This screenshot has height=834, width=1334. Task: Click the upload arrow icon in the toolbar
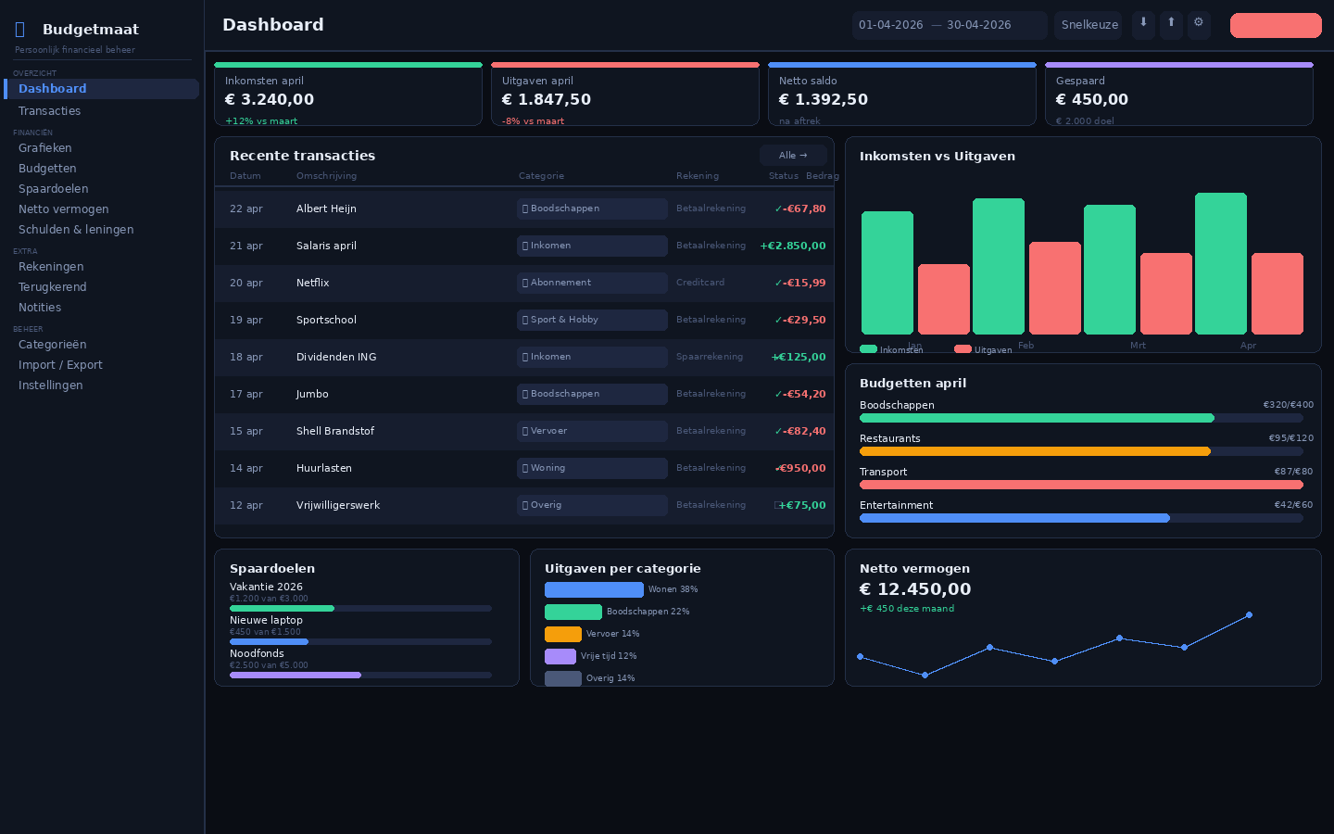pos(1171,25)
